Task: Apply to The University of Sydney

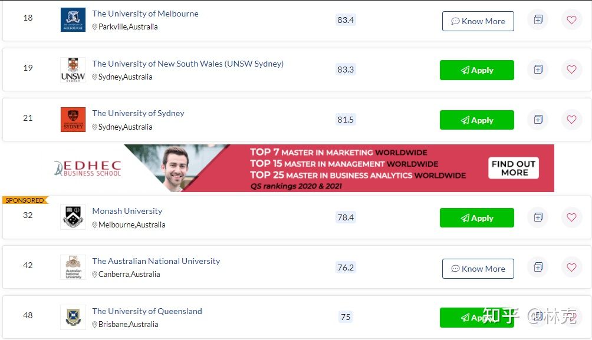Action: (477, 120)
